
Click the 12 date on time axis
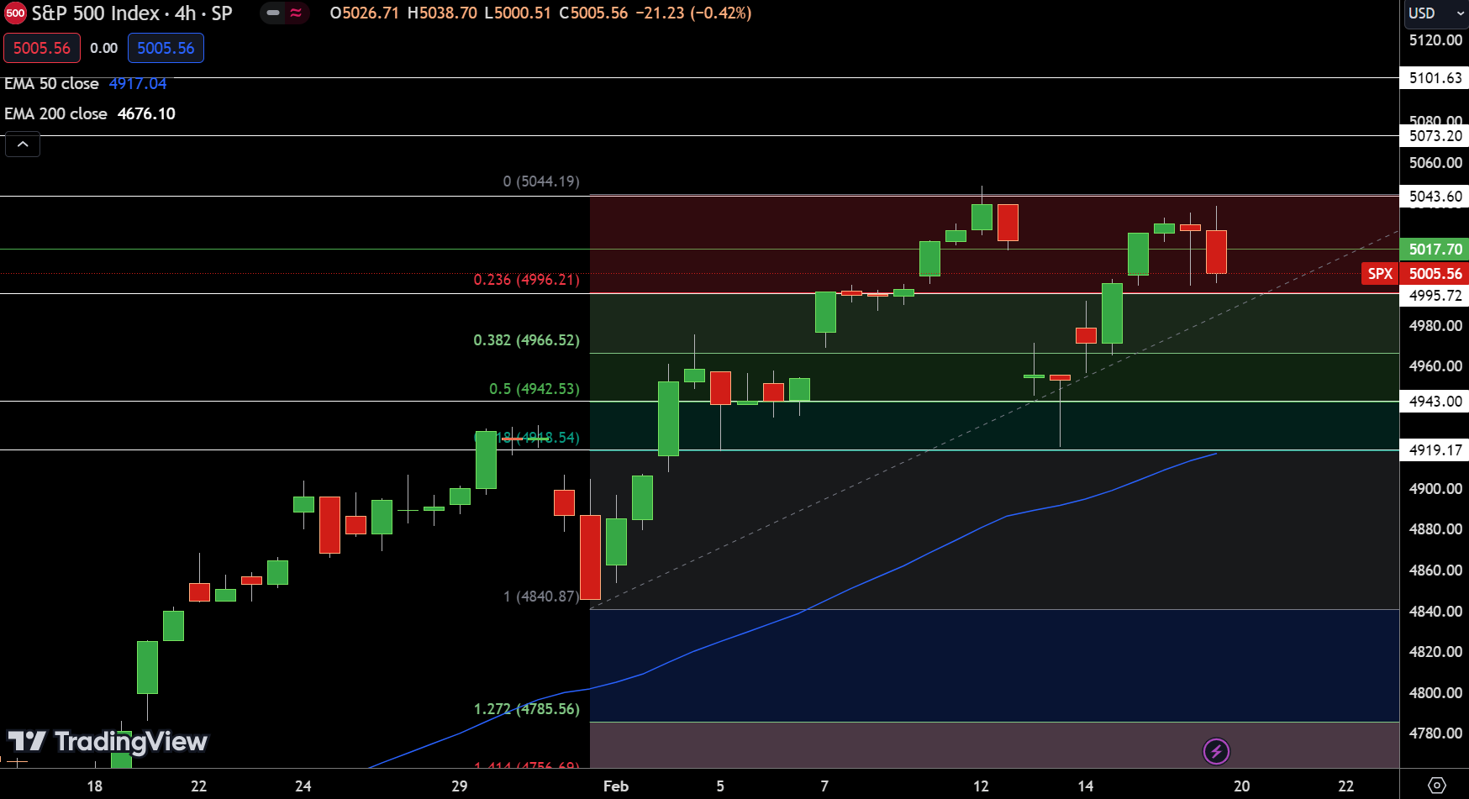[x=981, y=786]
